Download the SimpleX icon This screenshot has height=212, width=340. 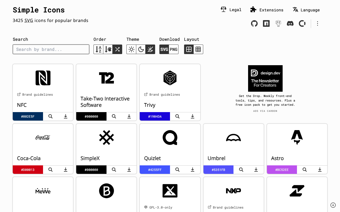coord(129,170)
